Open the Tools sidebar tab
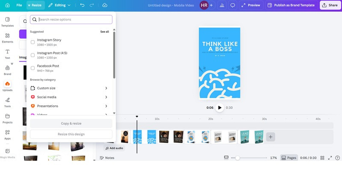This screenshot has width=342, height=192. 7,102
